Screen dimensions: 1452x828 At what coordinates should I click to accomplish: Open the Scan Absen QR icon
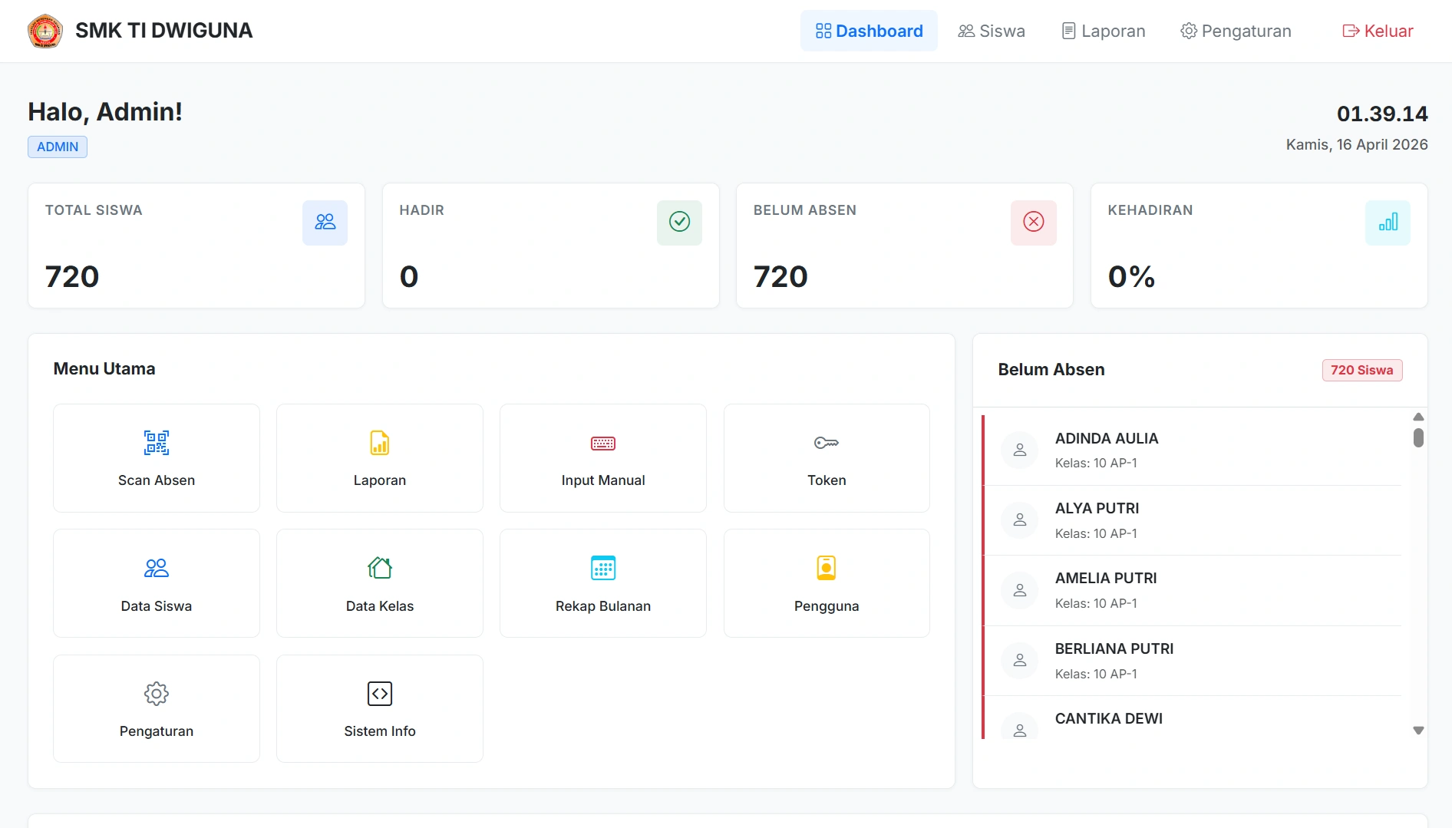coord(157,443)
